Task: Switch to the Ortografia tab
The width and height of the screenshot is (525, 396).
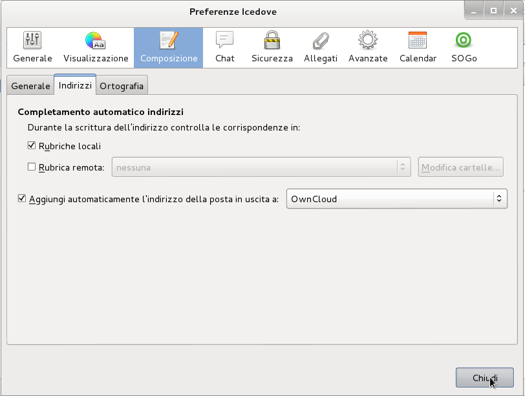Action: [x=122, y=86]
